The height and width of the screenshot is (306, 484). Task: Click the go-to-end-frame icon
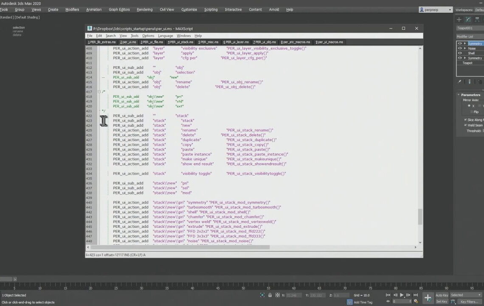(x=416, y=295)
